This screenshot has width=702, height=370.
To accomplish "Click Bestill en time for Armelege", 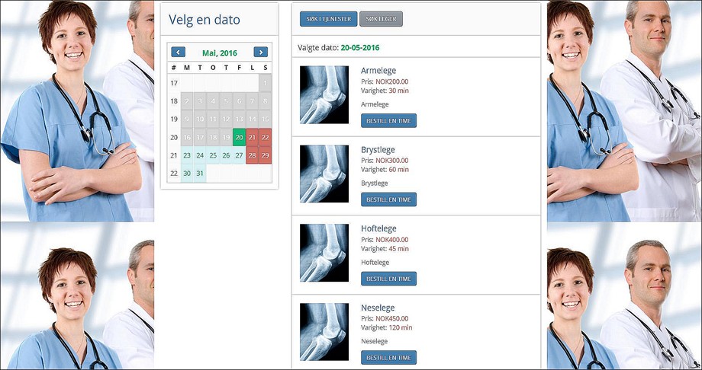I will tap(388, 120).
